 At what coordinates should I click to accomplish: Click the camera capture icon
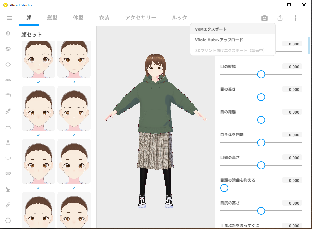264,18
